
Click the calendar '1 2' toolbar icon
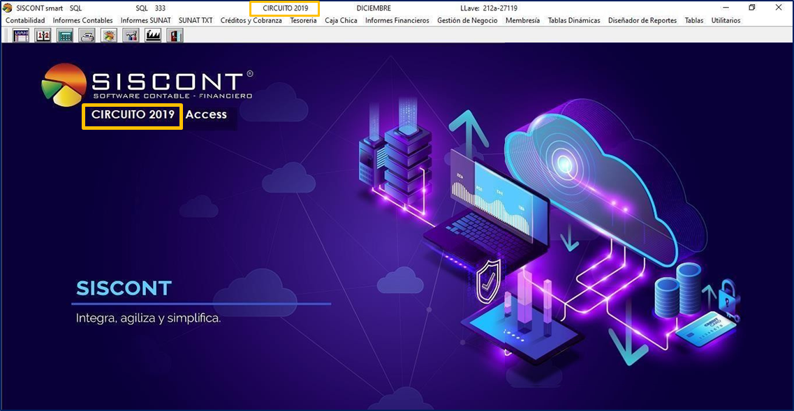[43, 36]
